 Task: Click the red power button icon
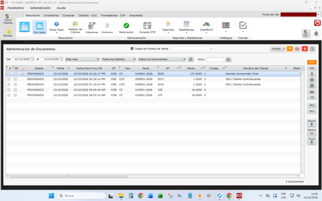click(x=317, y=23)
